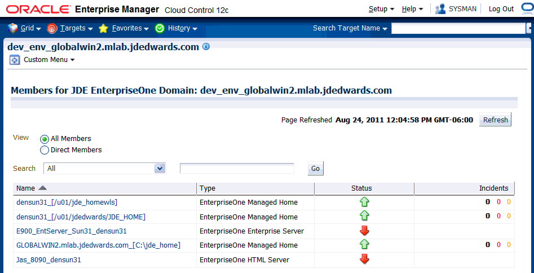Image resolution: width=534 pixels, height=273 pixels.
Task: Open Jas_8090_densun31 link
Action: (x=48, y=260)
